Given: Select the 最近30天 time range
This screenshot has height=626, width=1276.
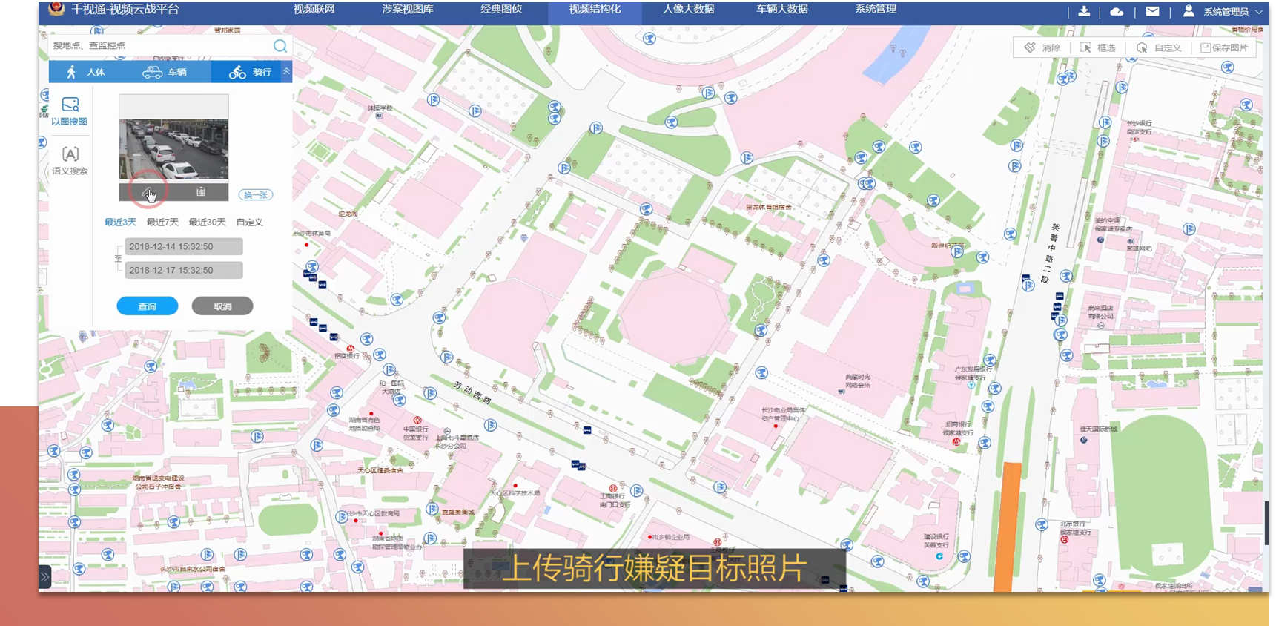Looking at the screenshot, I should 207,223.
